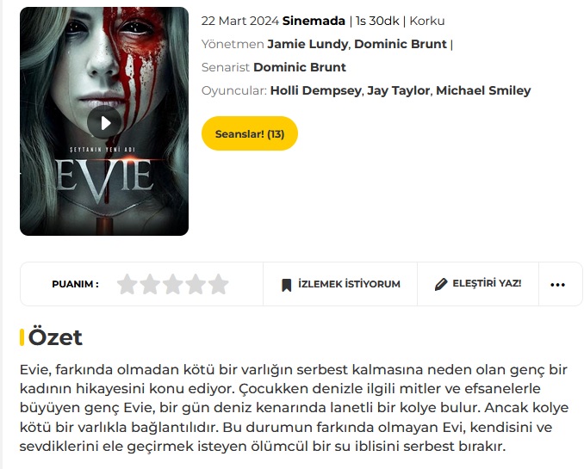584x469 pixels.
Task: Open screenwriter Dominic Brunt link
Action: pyautogui.click(x=300, y=67)
